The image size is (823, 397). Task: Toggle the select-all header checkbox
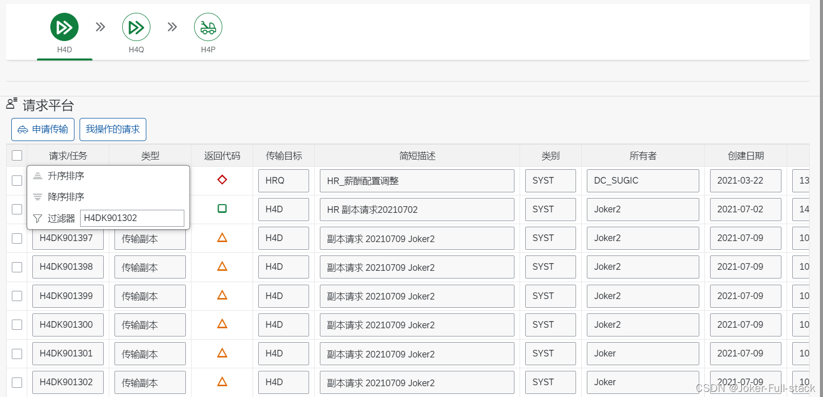click(17, 155)
